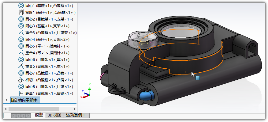This screenshot has width=268, height=122.
Task: Select mate 宽度1 (基座<1> ,凸镜框<1> )
Action: point(50,12)
